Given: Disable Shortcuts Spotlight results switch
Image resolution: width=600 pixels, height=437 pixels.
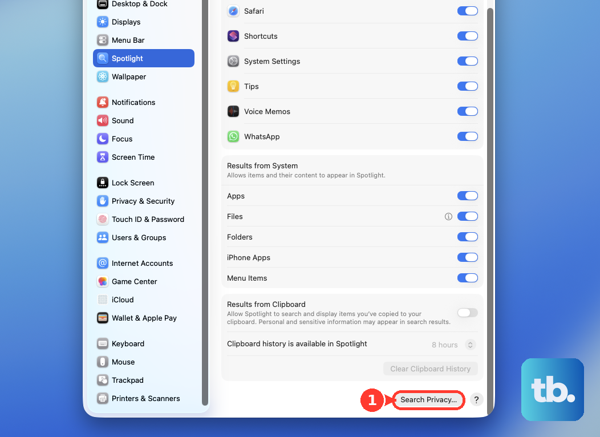Looking at the screenshot, I should (468, 36).
